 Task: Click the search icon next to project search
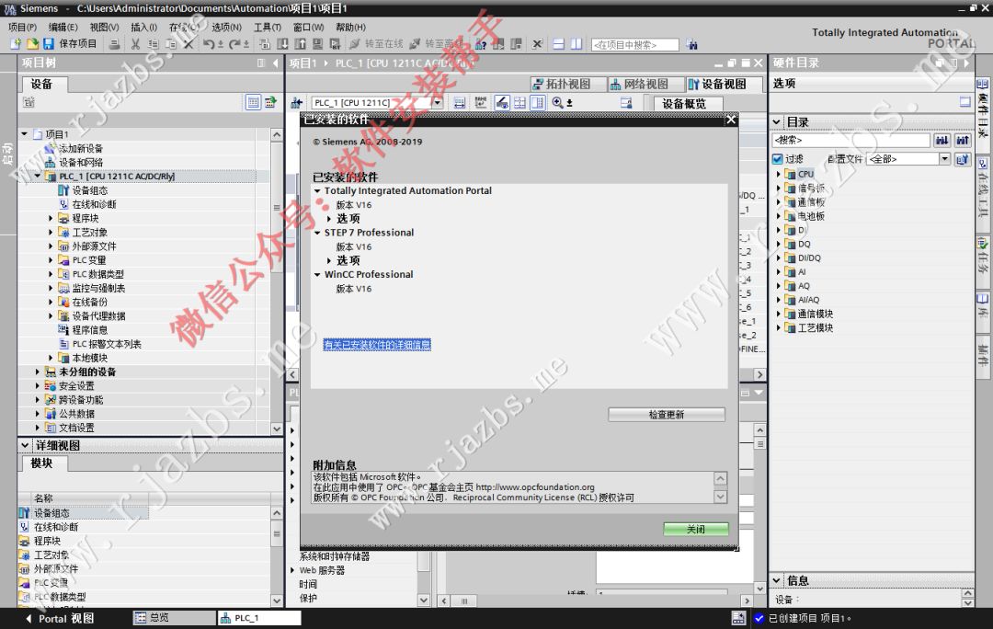691,44
